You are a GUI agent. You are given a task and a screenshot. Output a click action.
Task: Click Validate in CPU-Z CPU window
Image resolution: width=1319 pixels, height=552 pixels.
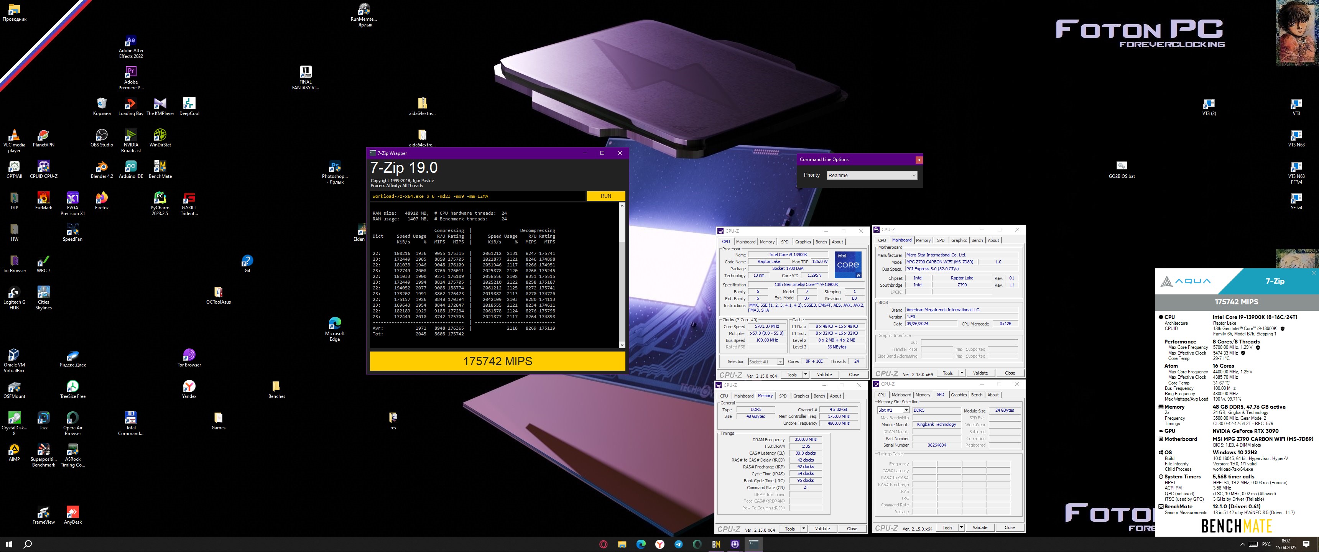(824, 374)
